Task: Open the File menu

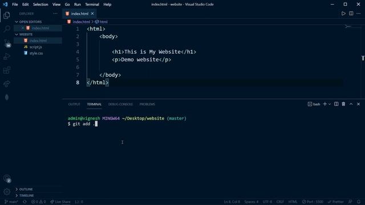Action: point(15,5)
